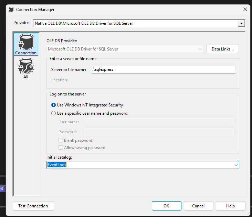Click the User name text field

pos(159,122)
